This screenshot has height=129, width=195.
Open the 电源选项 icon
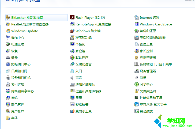[x=8, y=44]
